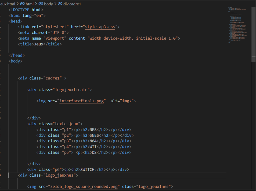Viewport: 256px width, 191px height.
Task: Place cursor on the SWITCH heading text
Action: (87, 170)
